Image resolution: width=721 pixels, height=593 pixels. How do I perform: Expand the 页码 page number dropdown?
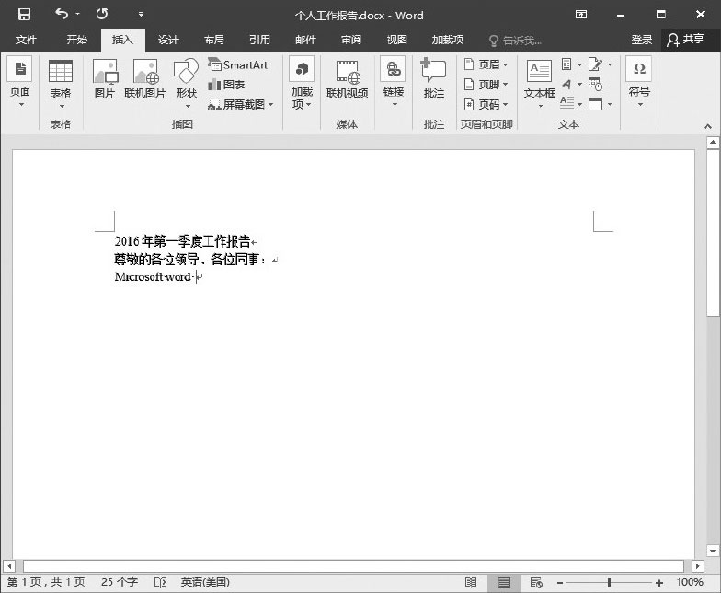point(486,105)
